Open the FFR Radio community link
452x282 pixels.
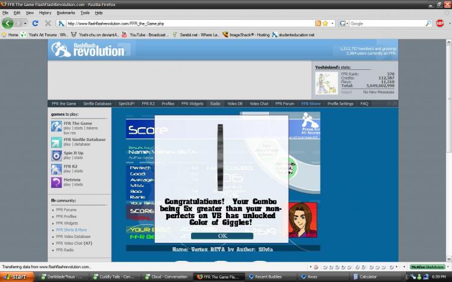[x=64, y=249]
